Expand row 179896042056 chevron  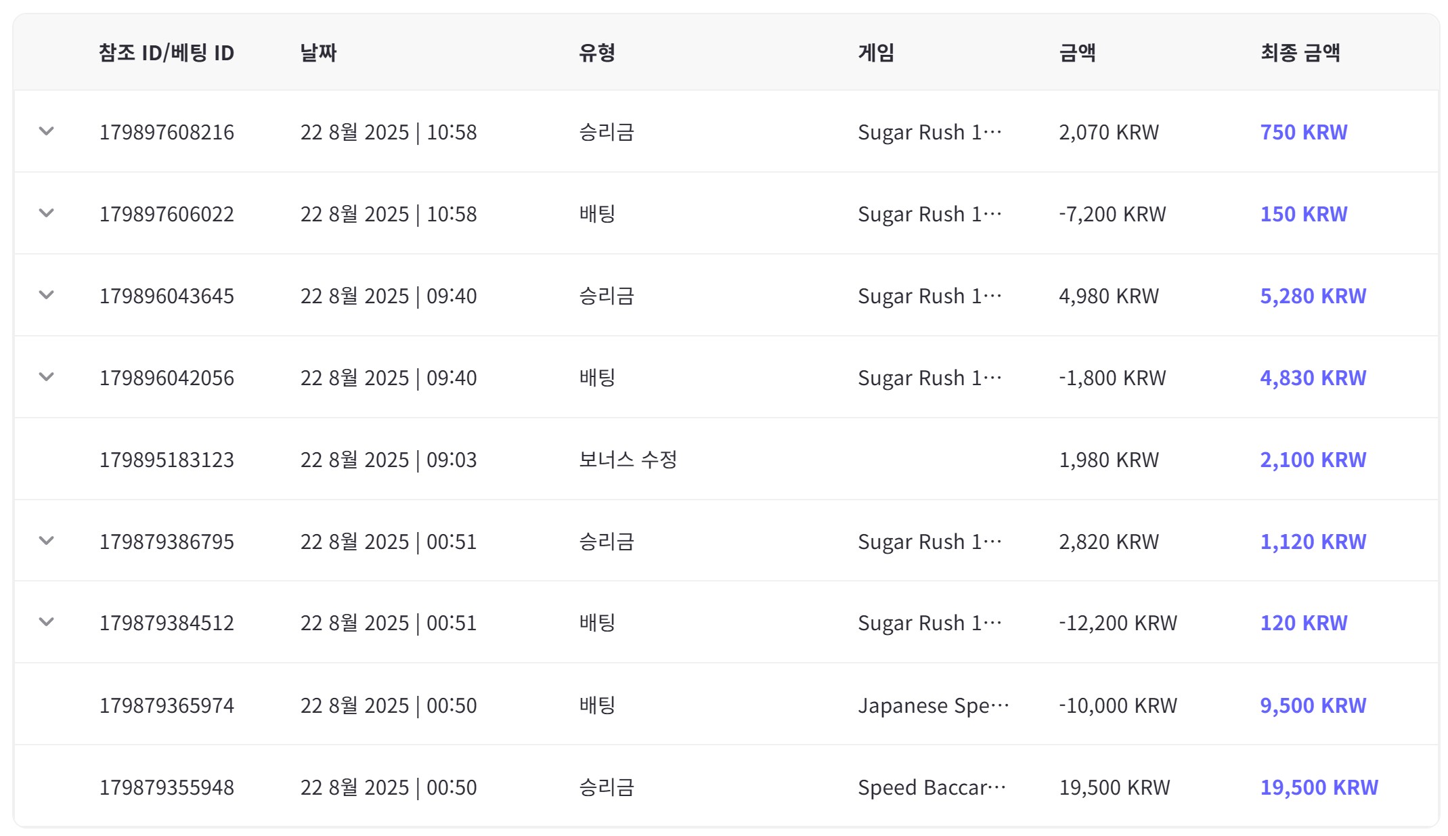click(x=46, y=377)
